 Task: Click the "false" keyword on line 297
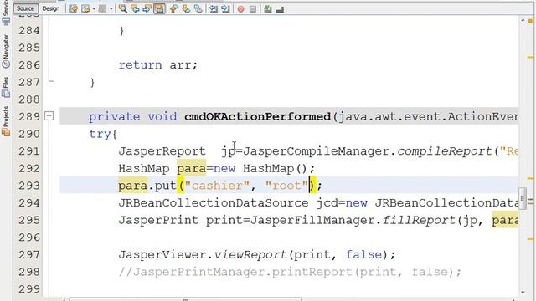[x=363, y=254]
